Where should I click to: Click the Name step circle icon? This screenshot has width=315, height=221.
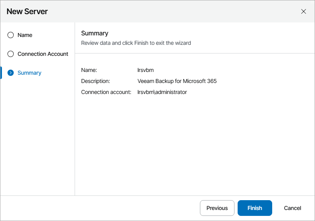click(11, 35)
